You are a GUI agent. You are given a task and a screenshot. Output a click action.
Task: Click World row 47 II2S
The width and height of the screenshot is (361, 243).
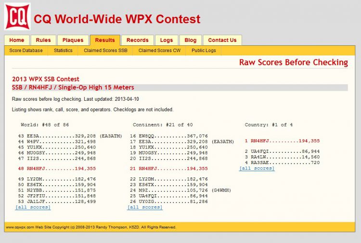click(x=57, y=159)
